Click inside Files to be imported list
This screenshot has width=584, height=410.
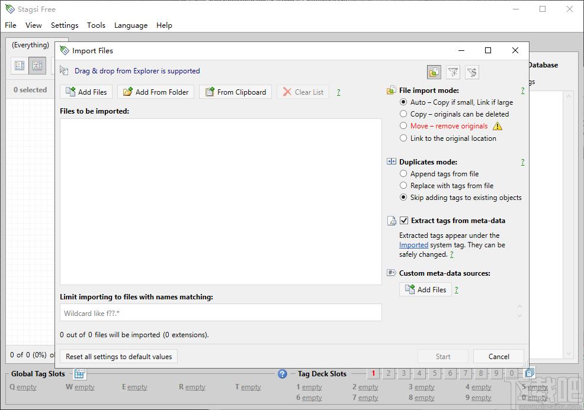[x=221, y=202]
